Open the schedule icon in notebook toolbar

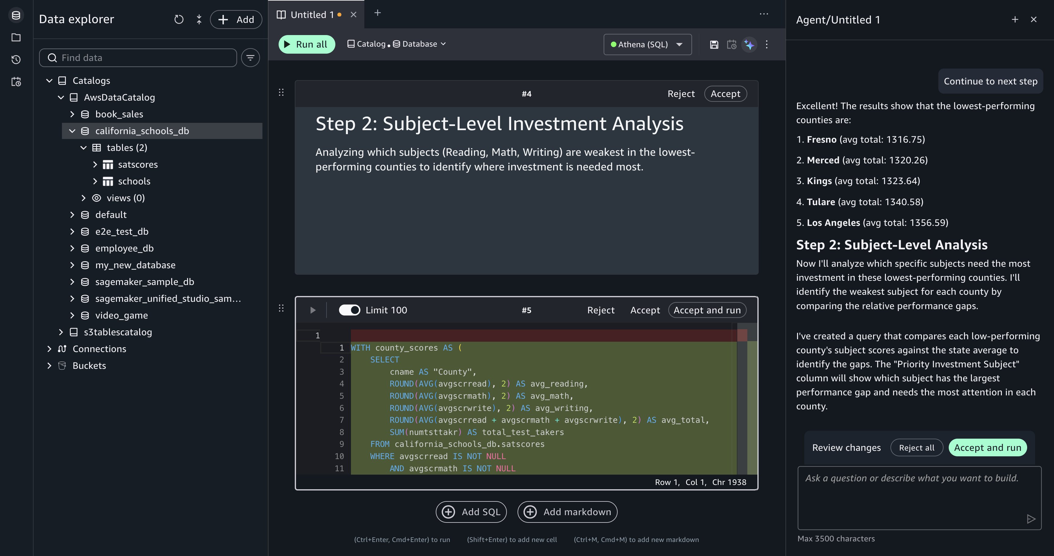731,45
